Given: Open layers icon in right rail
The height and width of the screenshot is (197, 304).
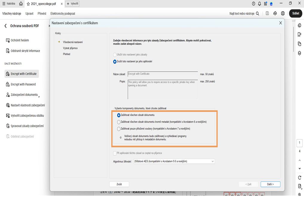Looking at the screenshot, I should point(300,53).
